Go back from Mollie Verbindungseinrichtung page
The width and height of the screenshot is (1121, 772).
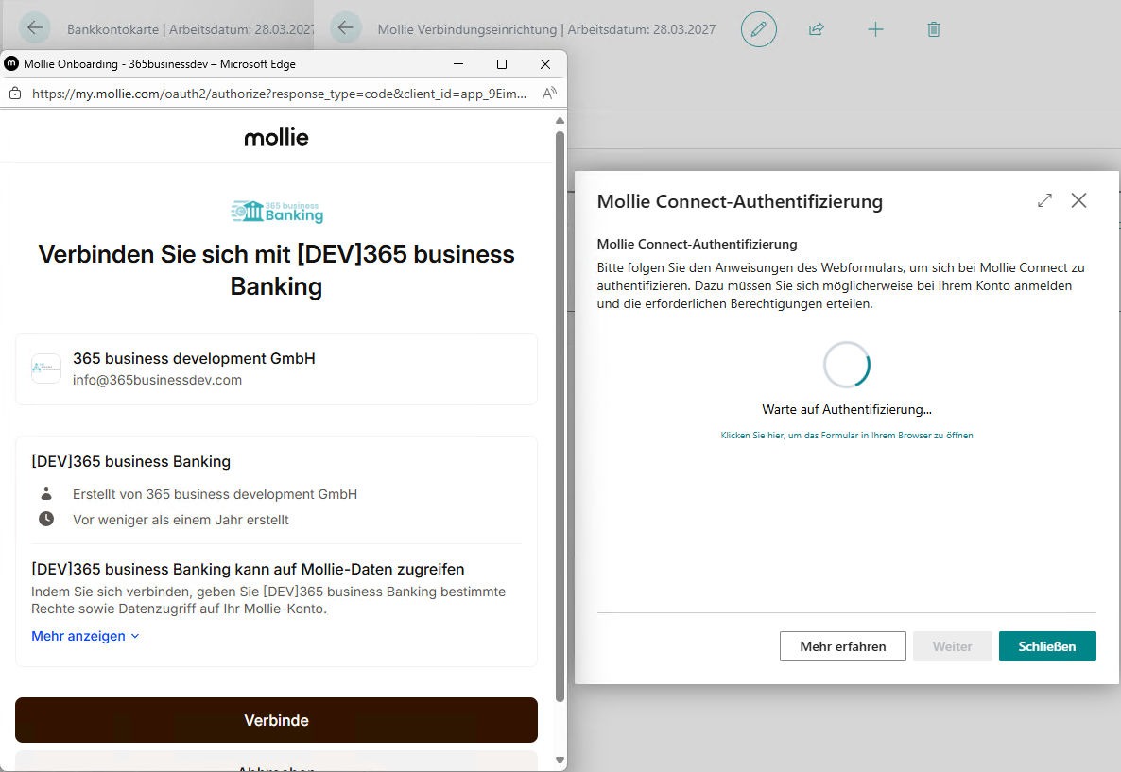[345, 28]
